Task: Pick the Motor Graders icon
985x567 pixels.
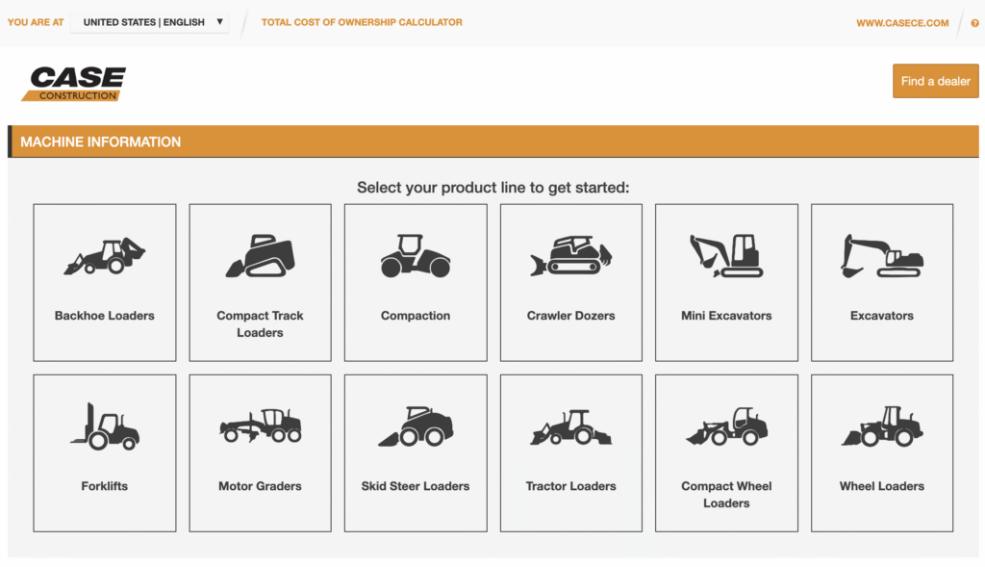Action: 260,426
